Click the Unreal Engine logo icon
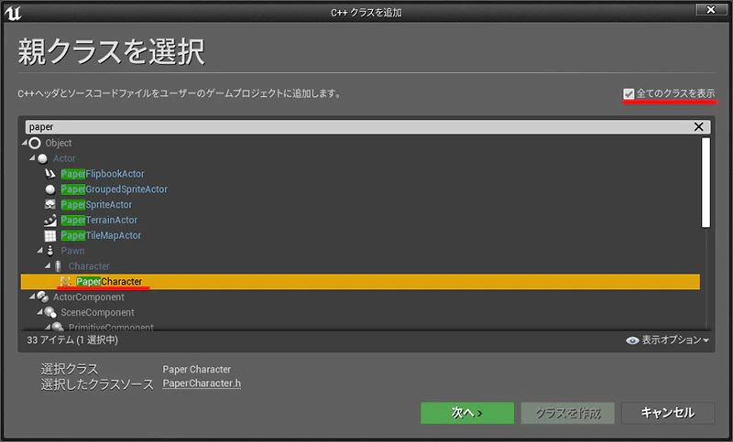 [x=13, y=13]
